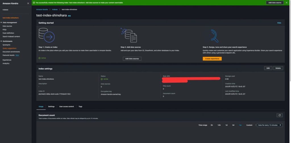Choose the Custom time range option
Viewport: 291px width, 143px height.
(249, 125)
